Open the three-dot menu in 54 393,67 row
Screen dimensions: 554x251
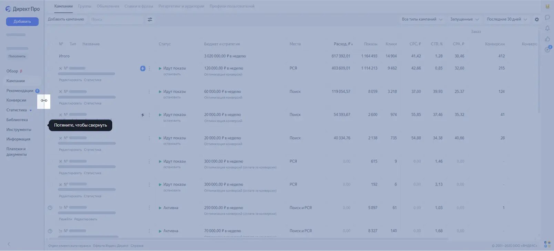[x=149, y=115]
